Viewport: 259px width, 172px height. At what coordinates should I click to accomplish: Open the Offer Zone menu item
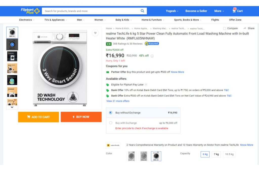coord(235,20)
